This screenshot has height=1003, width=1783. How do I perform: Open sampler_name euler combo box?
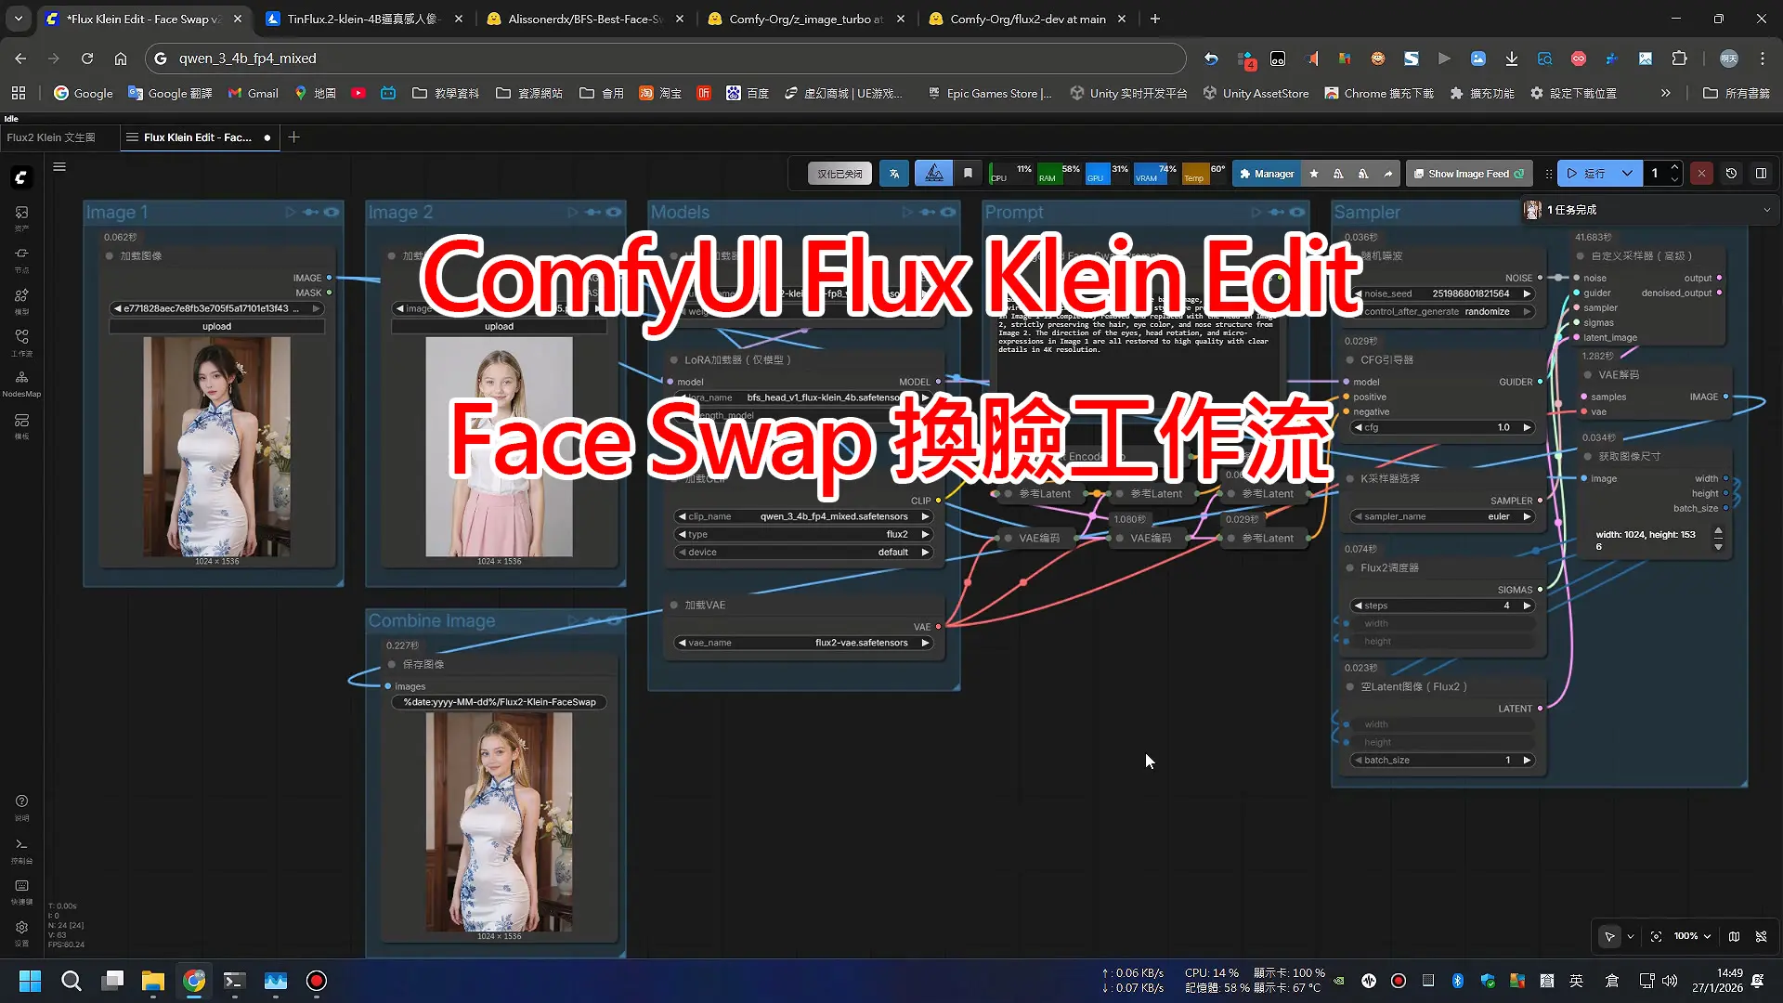[x=1442, y=516]
